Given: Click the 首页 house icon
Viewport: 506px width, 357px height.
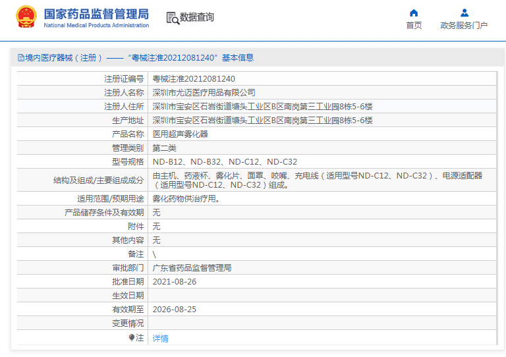Looking at the screenshot, I should [x=414, y=13].
